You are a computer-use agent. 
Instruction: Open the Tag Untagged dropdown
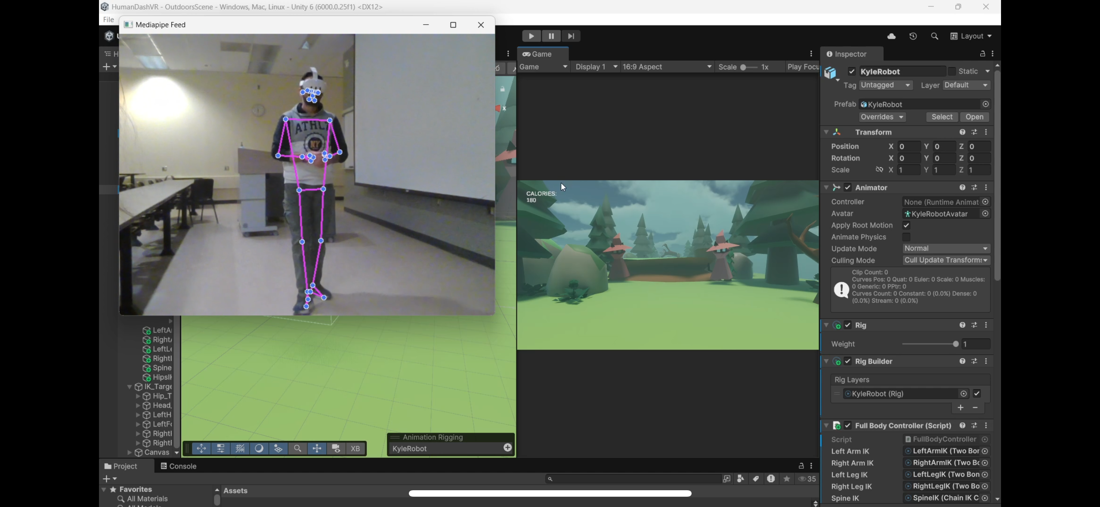(x=886, y=85)
